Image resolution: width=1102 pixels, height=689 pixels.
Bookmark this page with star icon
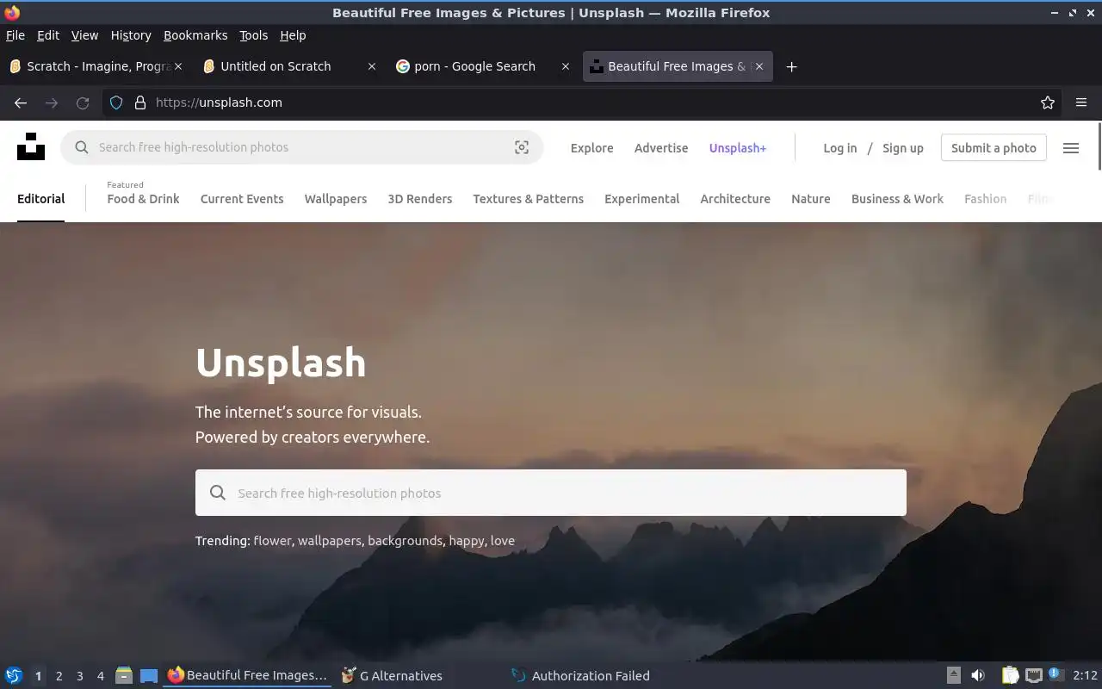click(1048, 102)
